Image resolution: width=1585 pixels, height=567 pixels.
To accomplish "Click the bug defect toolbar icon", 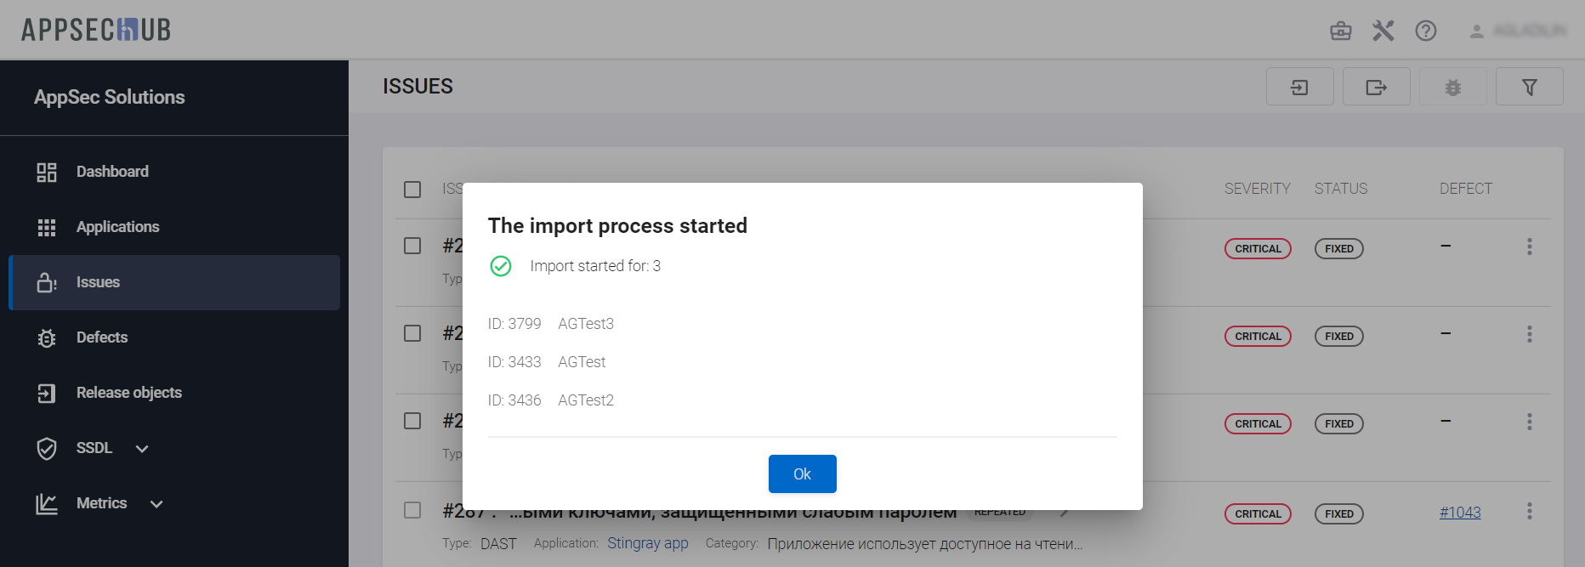I will tap(1452, 87).
